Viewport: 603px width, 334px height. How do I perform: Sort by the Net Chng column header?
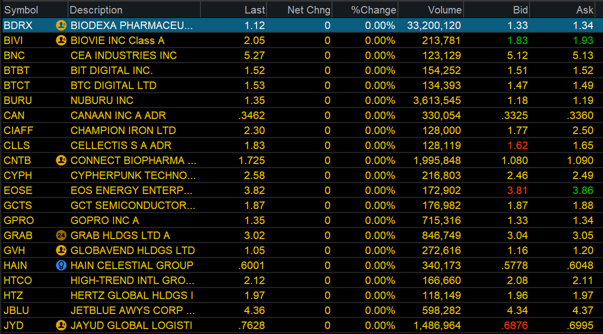(x=300, y=10)
